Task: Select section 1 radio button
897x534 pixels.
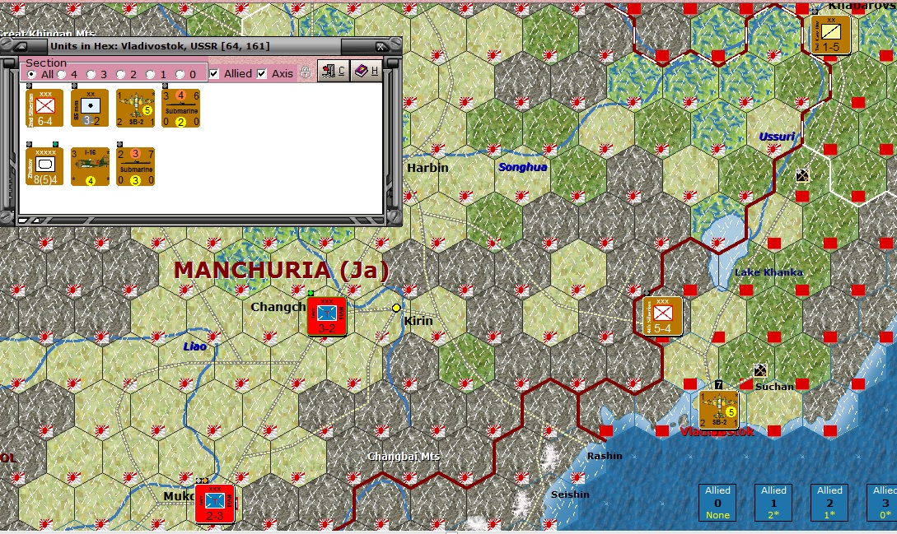Action: coord(151,74)
